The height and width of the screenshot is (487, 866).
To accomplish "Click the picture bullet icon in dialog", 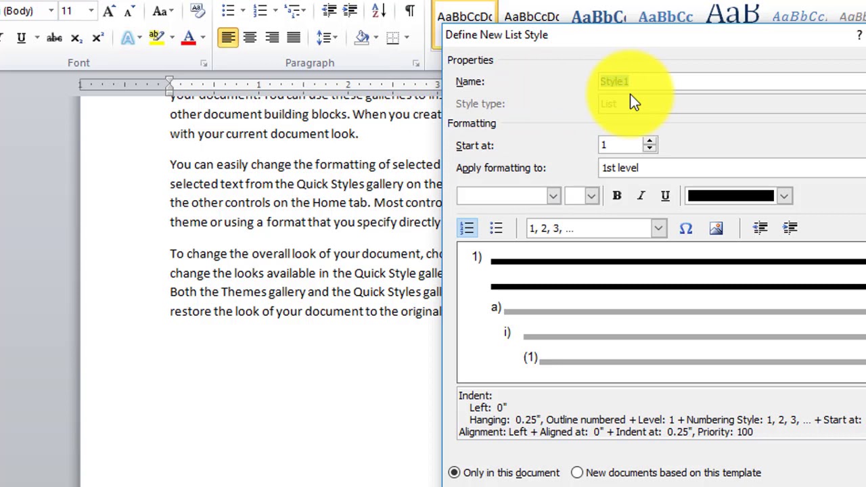I will 716,228.
